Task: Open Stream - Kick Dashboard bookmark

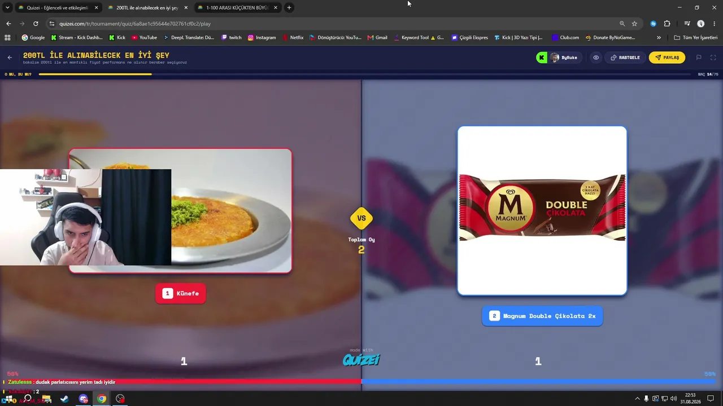Action: [77, 38]
